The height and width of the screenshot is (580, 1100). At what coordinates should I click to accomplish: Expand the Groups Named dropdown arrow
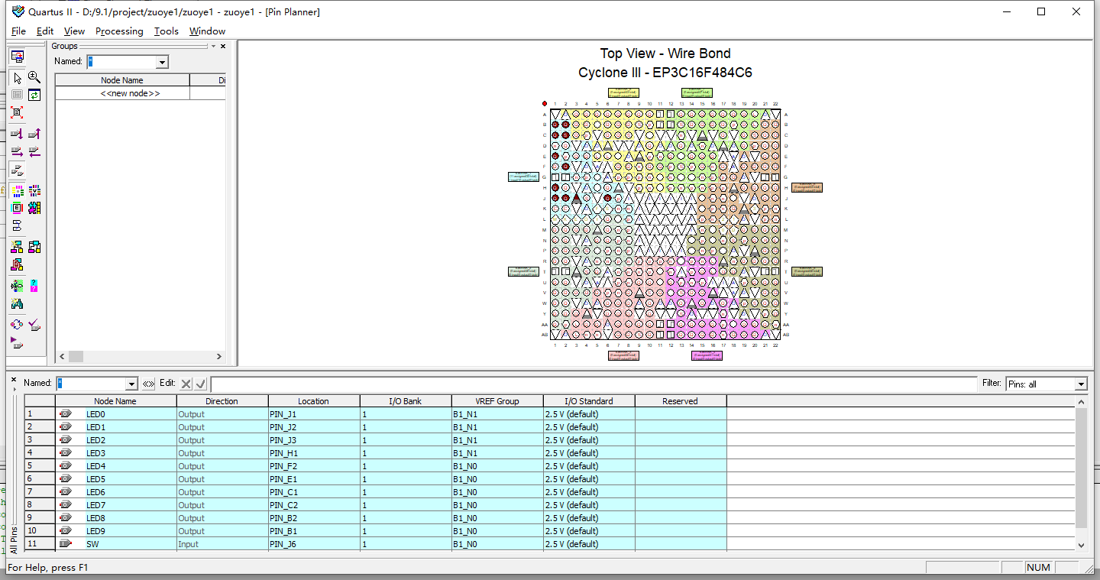pyautogui.click(x=162, y=62)
